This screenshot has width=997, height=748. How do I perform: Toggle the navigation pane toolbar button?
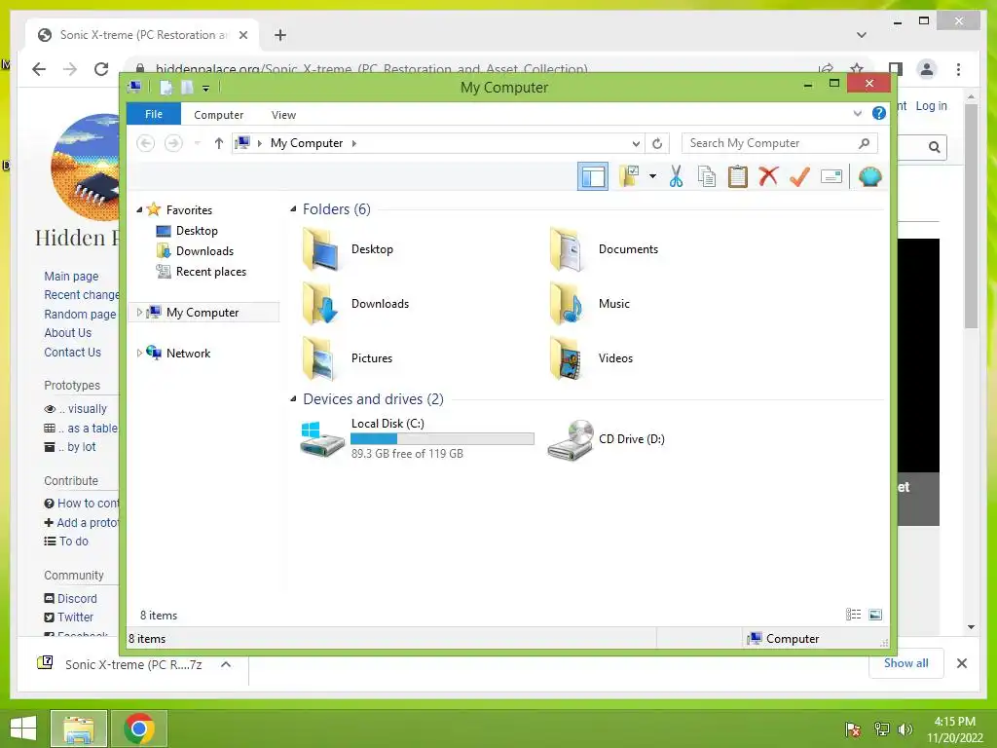[x=593, y=176]
